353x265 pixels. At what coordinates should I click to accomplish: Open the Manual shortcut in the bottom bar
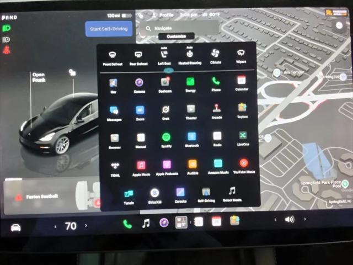coord(199,222)
